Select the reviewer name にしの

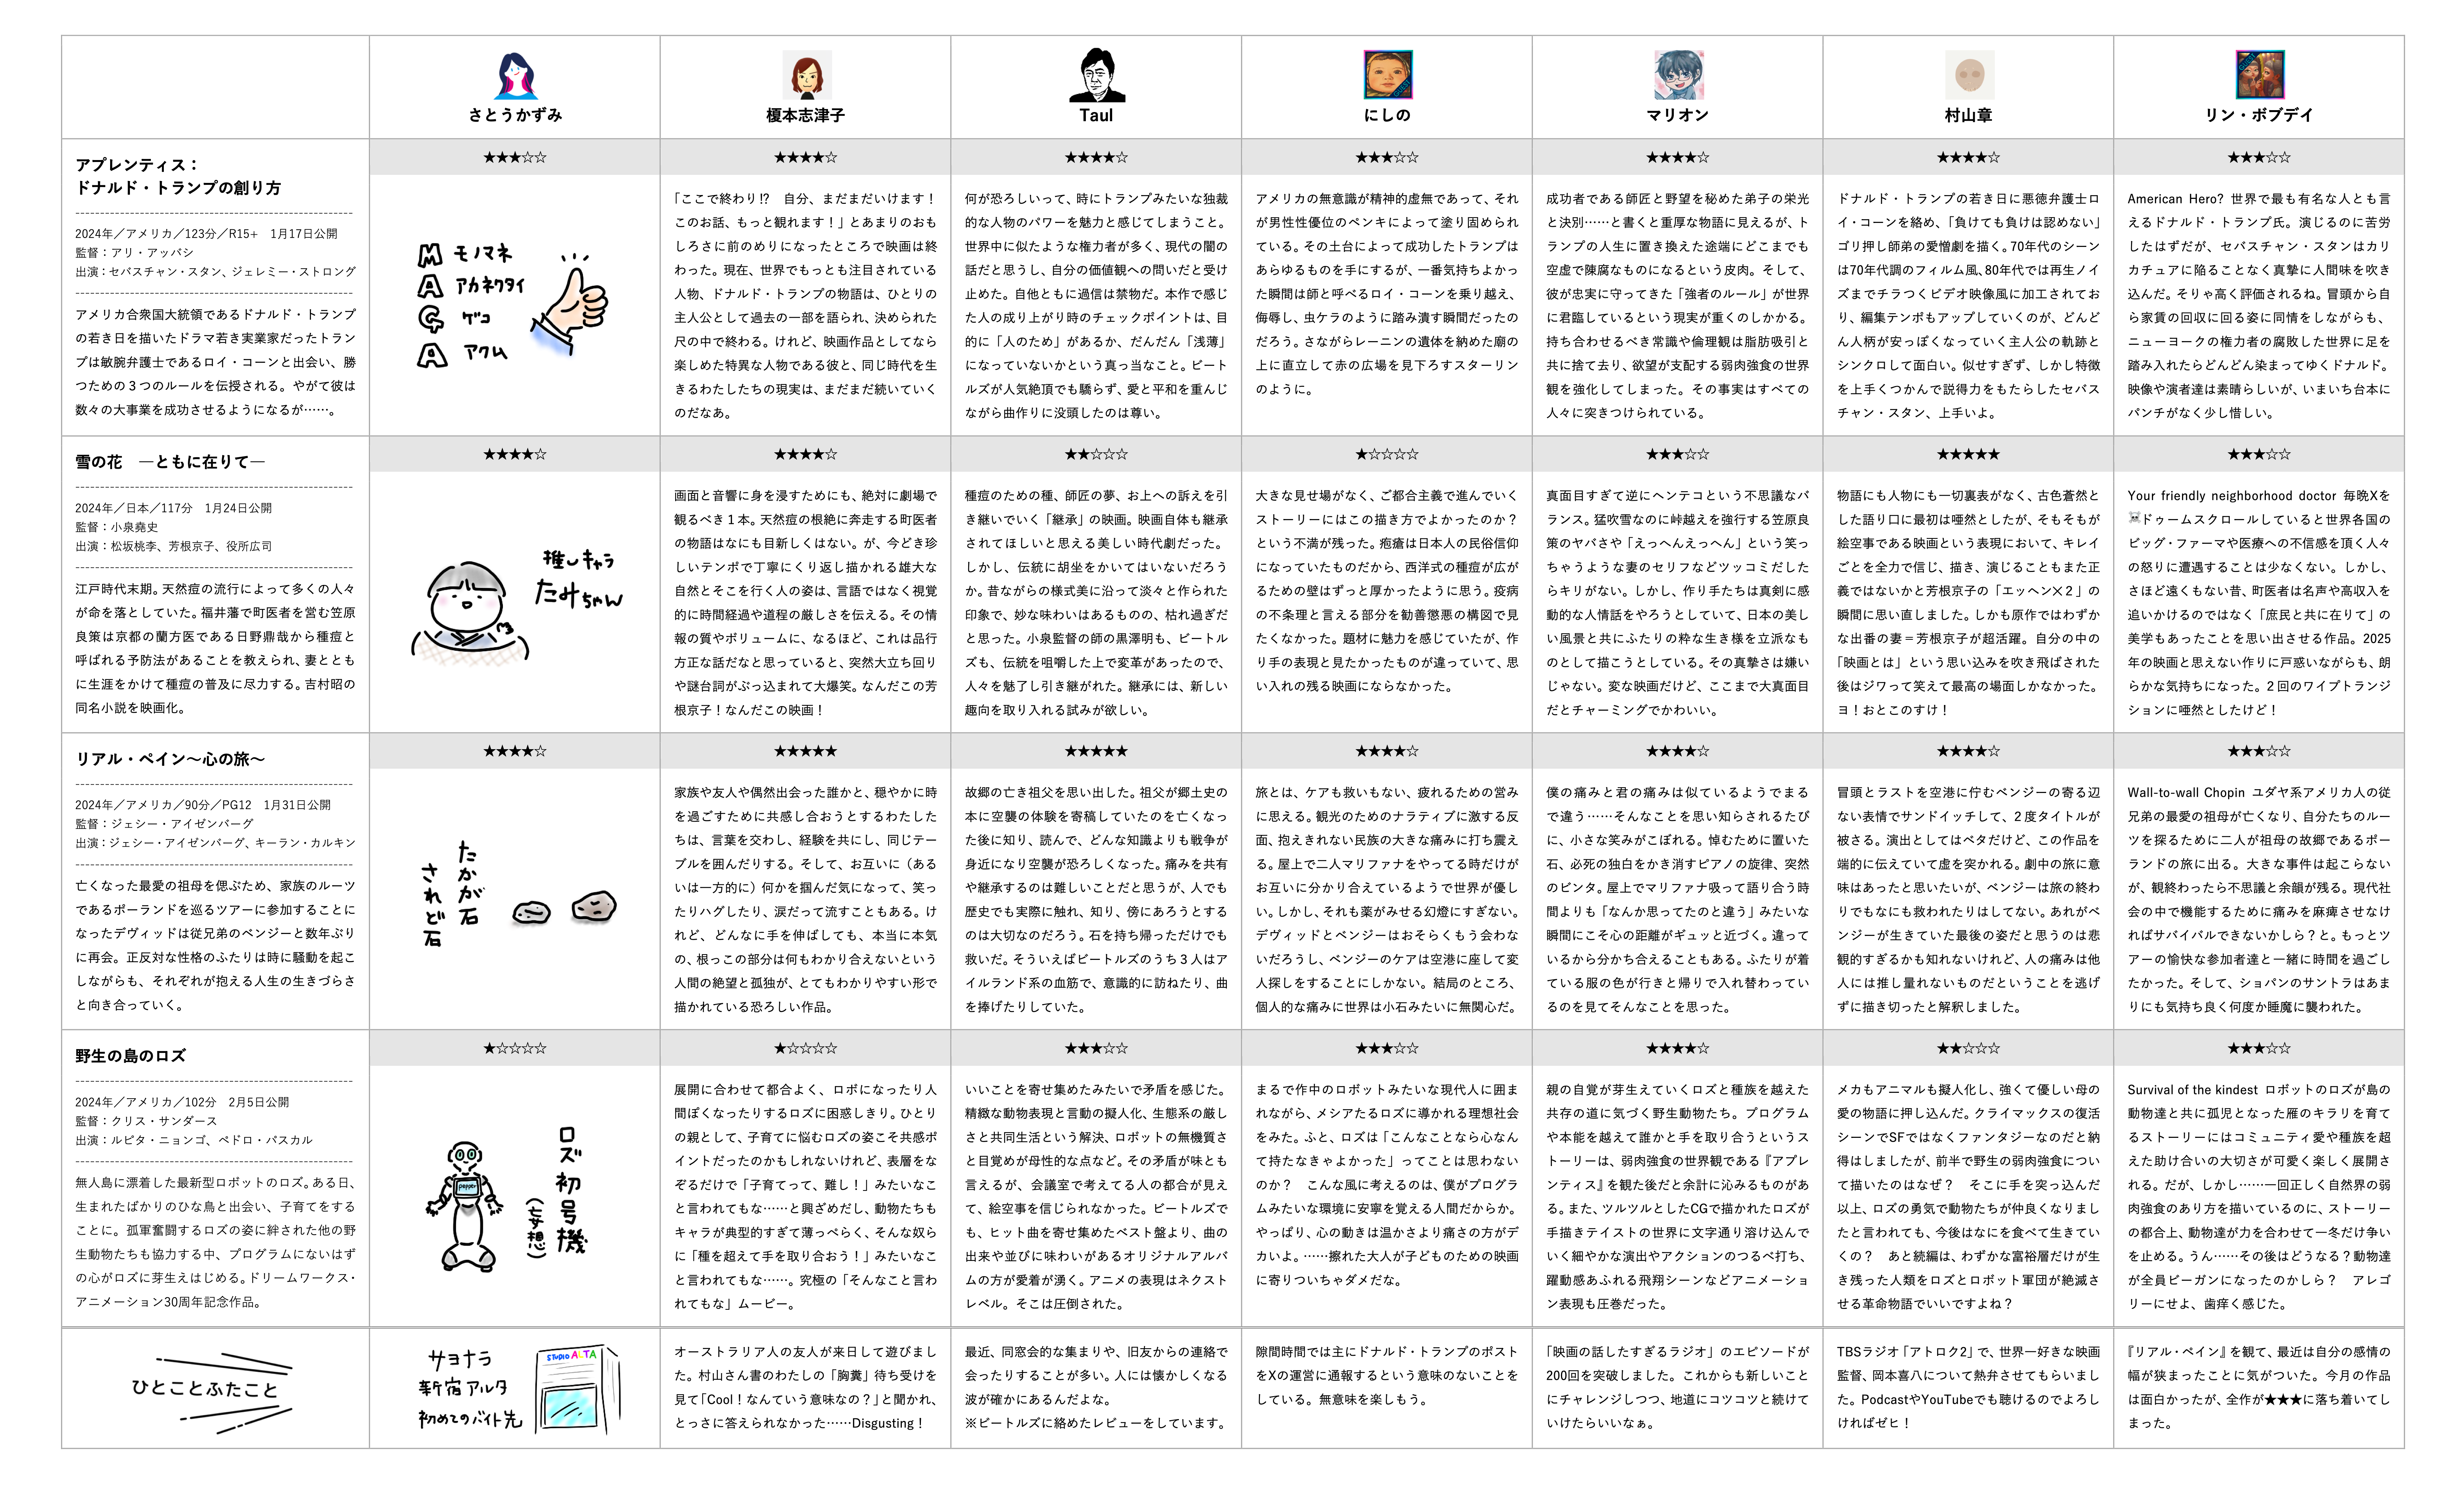(x=1387, y=115)
